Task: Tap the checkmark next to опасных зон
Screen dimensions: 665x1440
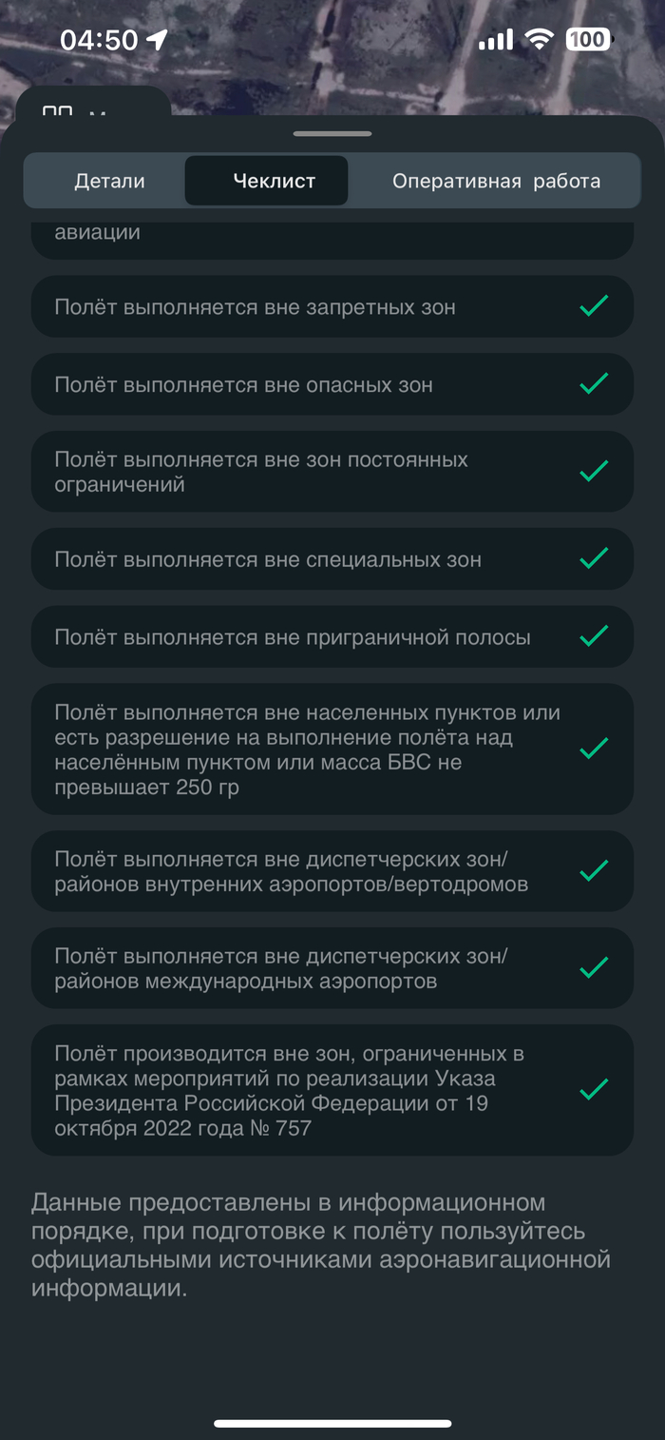Action: (x=594, y=383)
